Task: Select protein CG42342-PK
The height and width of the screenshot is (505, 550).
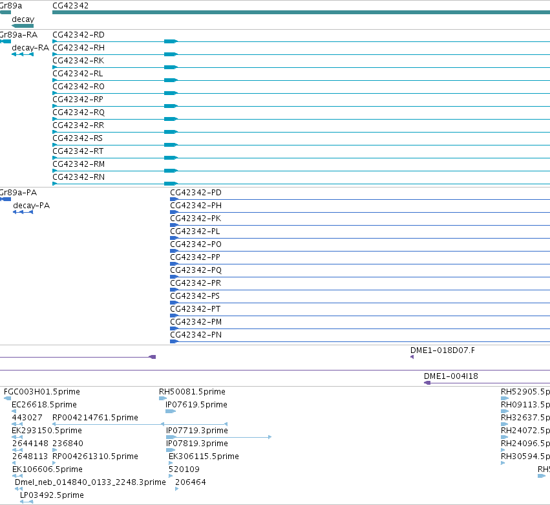Action: click(x=196, y=219)
